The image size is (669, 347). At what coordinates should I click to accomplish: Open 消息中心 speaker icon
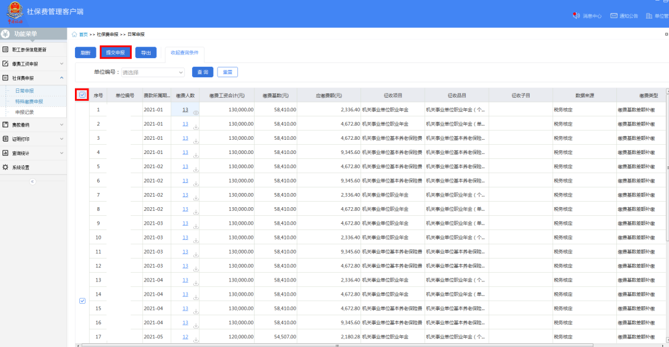(x=576, y=15)
